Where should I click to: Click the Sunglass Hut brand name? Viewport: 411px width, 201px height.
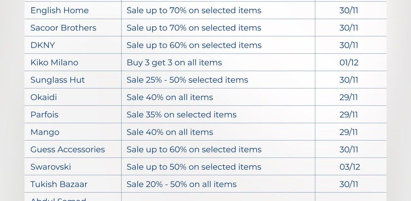click(x=57, y=80)
